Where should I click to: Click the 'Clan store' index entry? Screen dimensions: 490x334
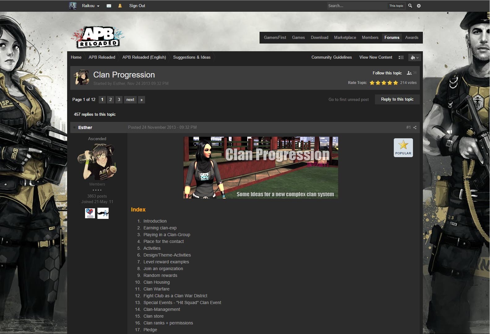pos(153,316)
